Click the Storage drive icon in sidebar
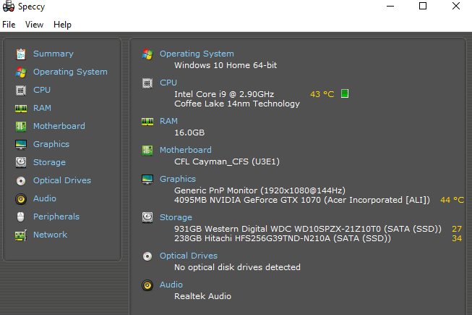The image size is (472, 315). click(x=21, y=162)
